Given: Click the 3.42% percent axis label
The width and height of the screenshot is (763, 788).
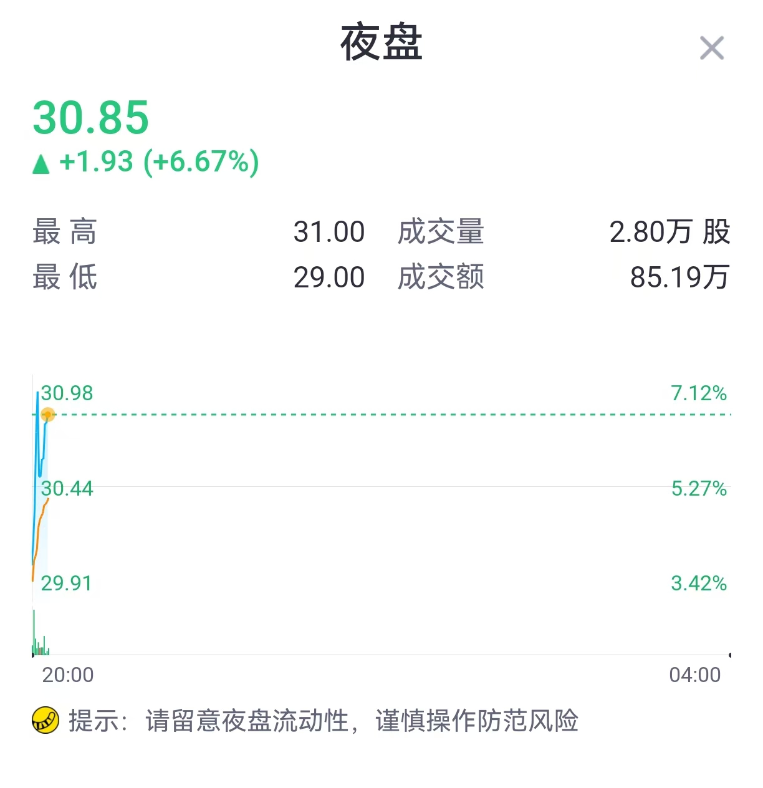Looking at the screenshot, I should pyautogui.click(x=699, y=584).
